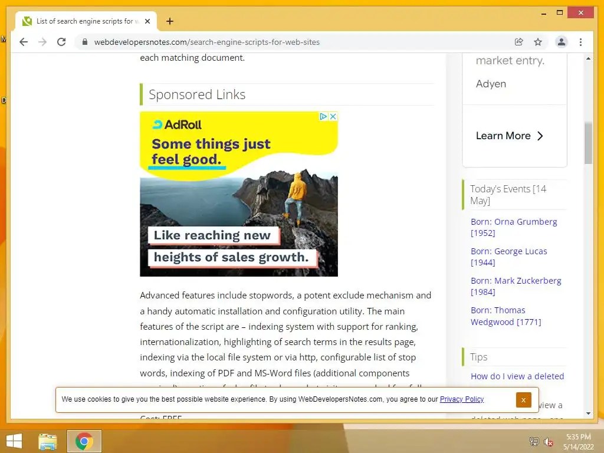
Task: Open the Privacy Policy link
Action: (x=461, y=399)
